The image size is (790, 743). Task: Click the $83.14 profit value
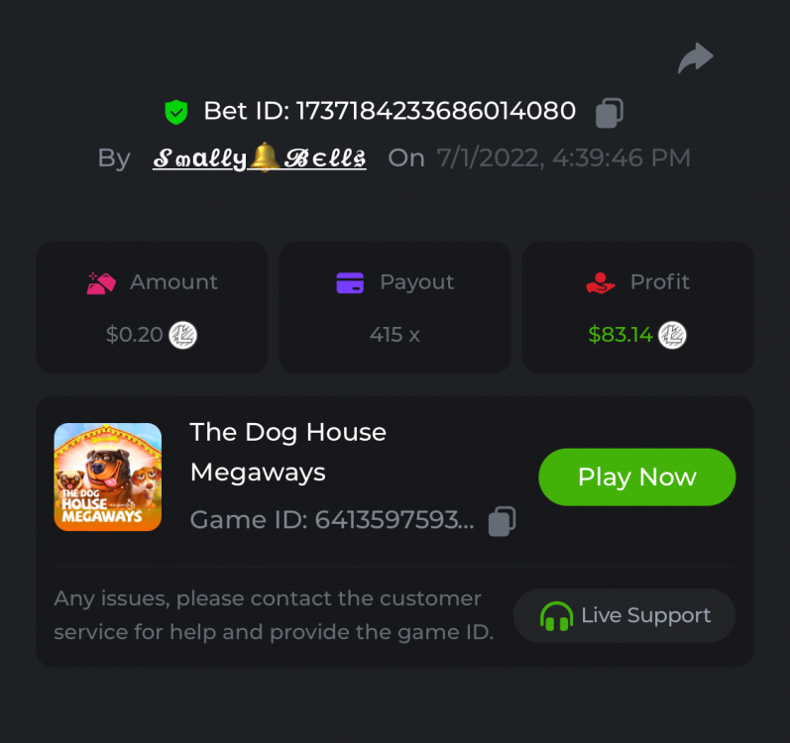click(621, 335)
